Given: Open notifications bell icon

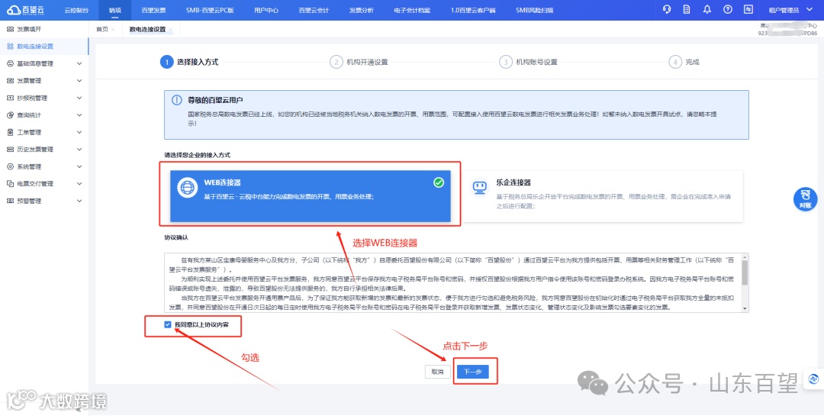Looking at the screenshot, I should (707, 9).
